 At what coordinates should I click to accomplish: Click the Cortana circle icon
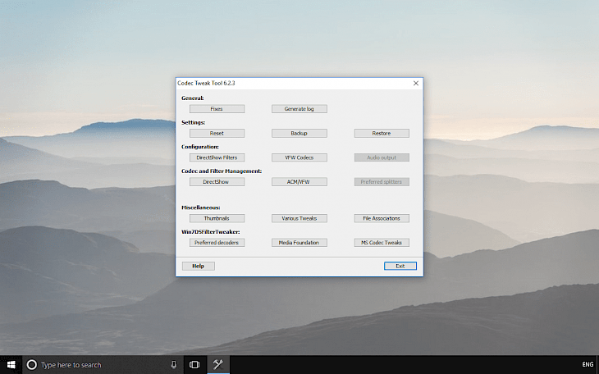click(x=32, y=365)
